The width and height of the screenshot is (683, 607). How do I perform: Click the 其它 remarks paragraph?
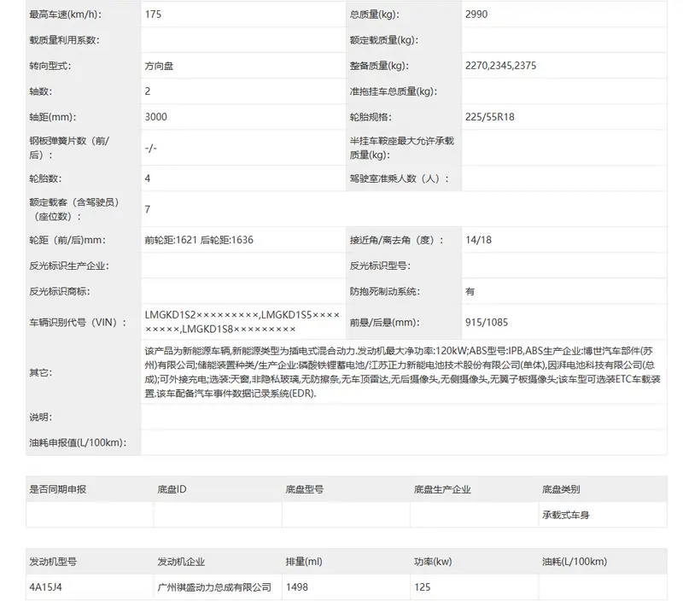point(401,373)
